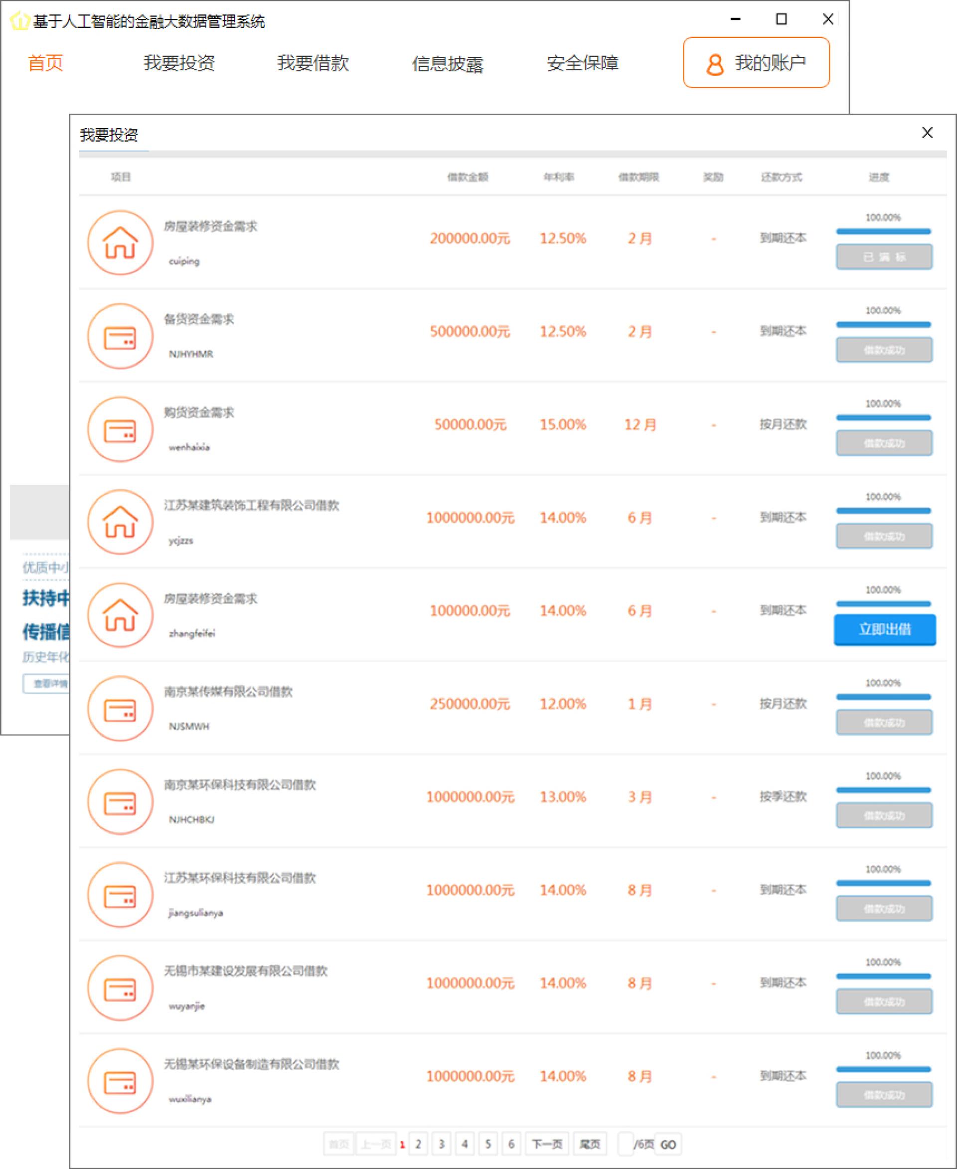Viewport: 957px width, 1169px height.
Task: Go to 安全保障 navigation item
Action: [582, 63]
